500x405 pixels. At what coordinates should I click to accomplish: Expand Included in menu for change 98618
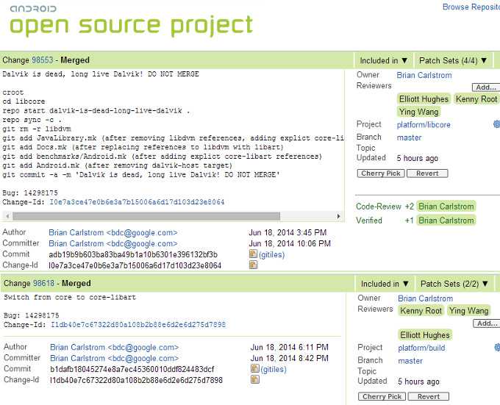tap(385, 284)
